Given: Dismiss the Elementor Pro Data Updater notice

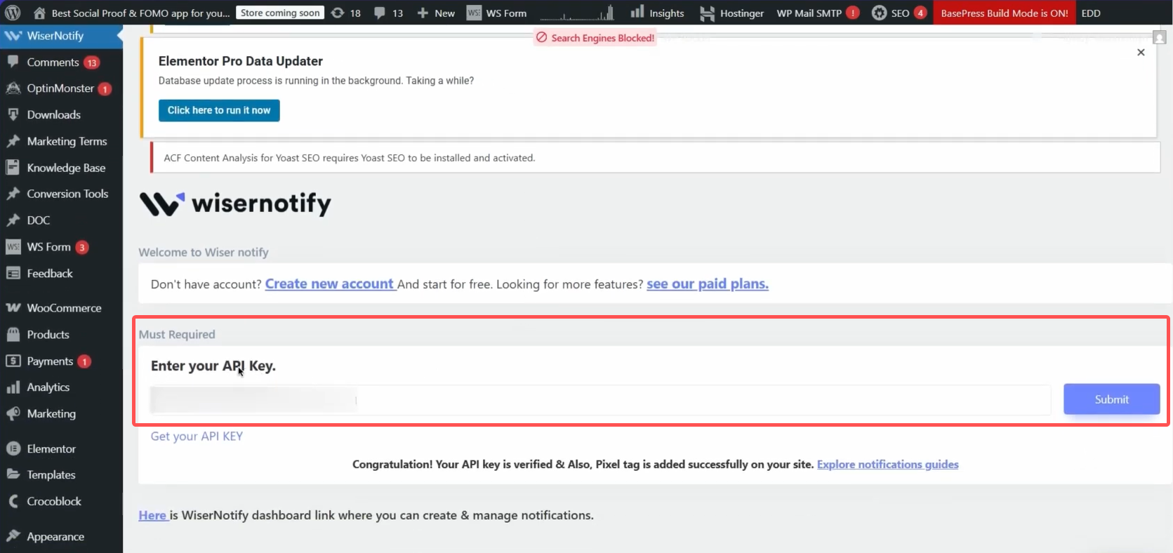Looking at the screenshot, I should [x=1141, y=52].
